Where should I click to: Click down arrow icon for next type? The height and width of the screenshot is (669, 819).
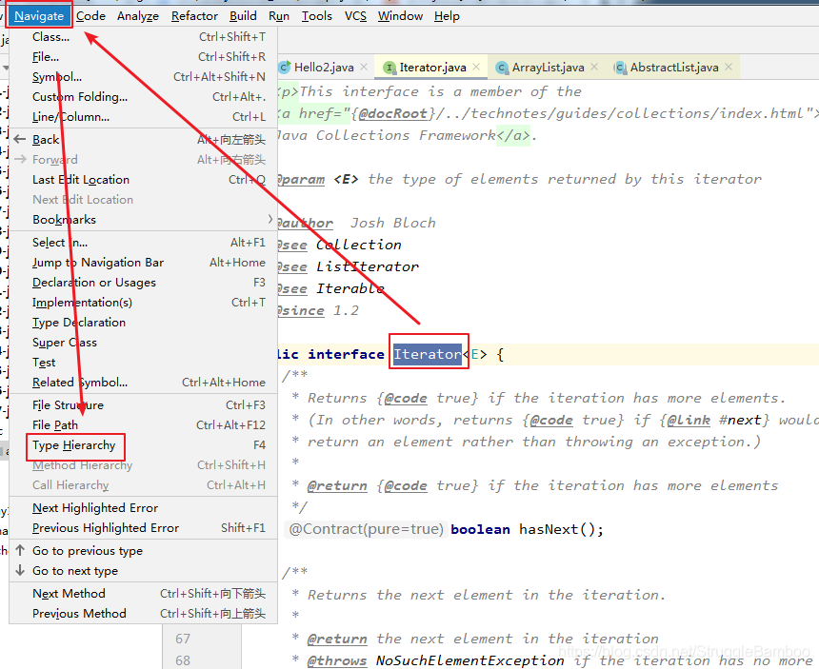point(20,570)
